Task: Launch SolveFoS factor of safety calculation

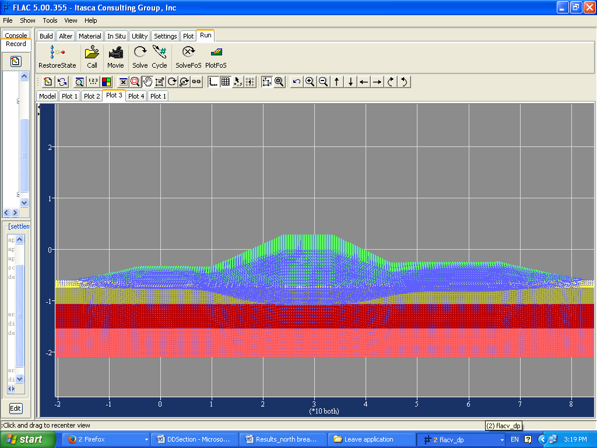Action: coord(188,57)
